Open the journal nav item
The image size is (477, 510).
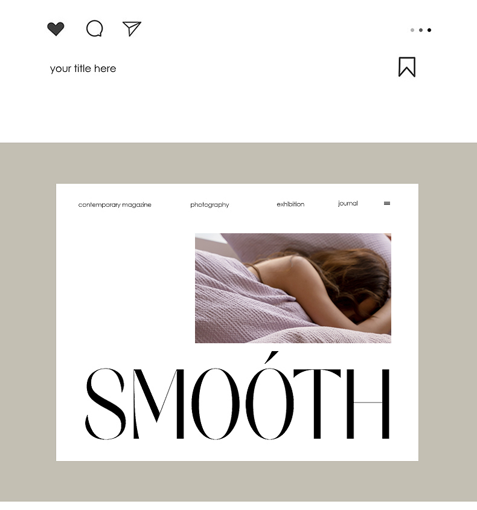tap(348, 203)
